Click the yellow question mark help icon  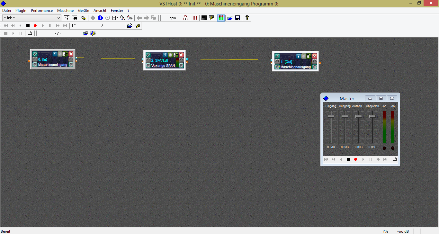(x=247, y=18)
